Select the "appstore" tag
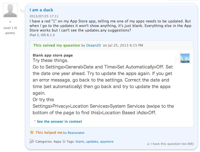200x152 pixels. [x=107, y=141]
